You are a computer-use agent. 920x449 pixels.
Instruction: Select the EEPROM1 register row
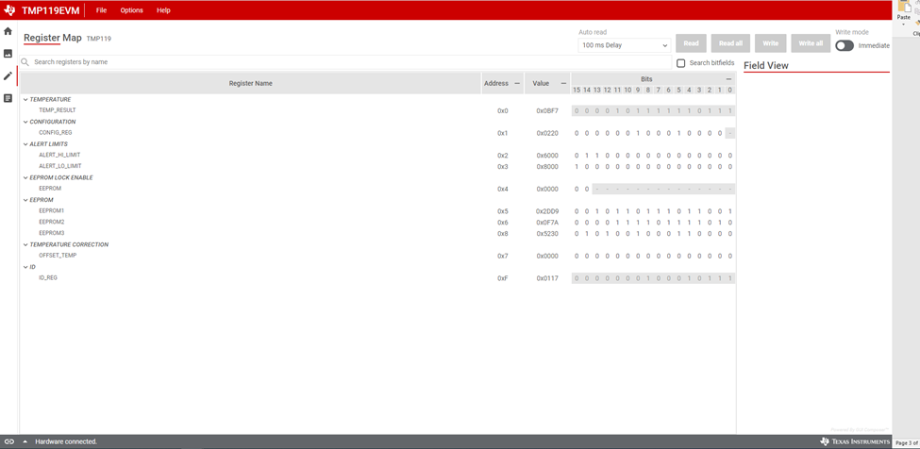click(377, 211)
